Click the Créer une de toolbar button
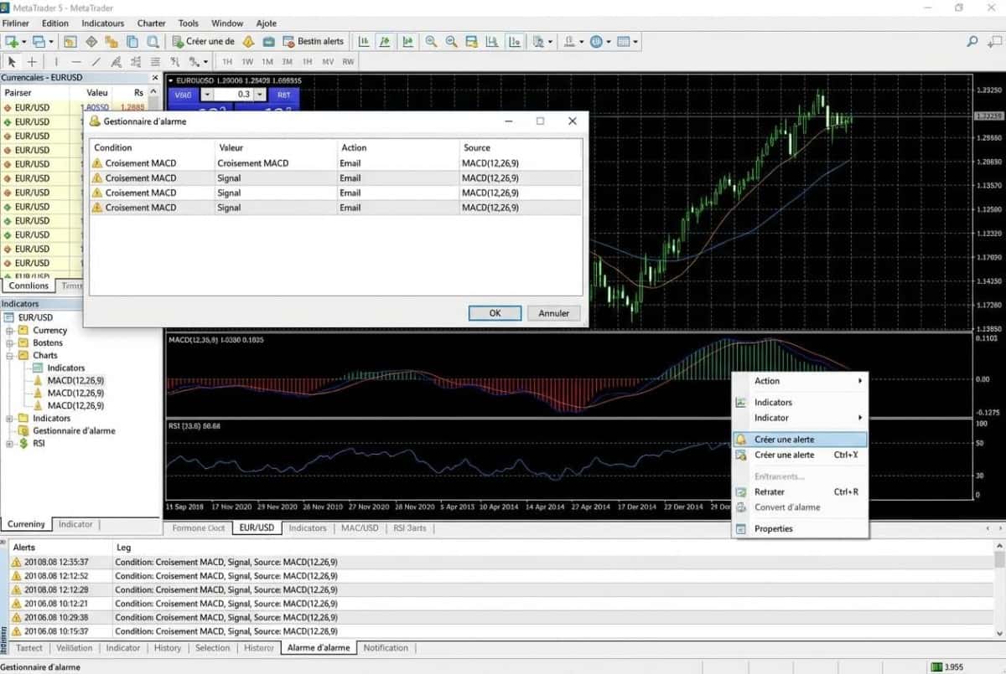The width and height of the screenshot is (1006, 674). [x=204, y=41]
